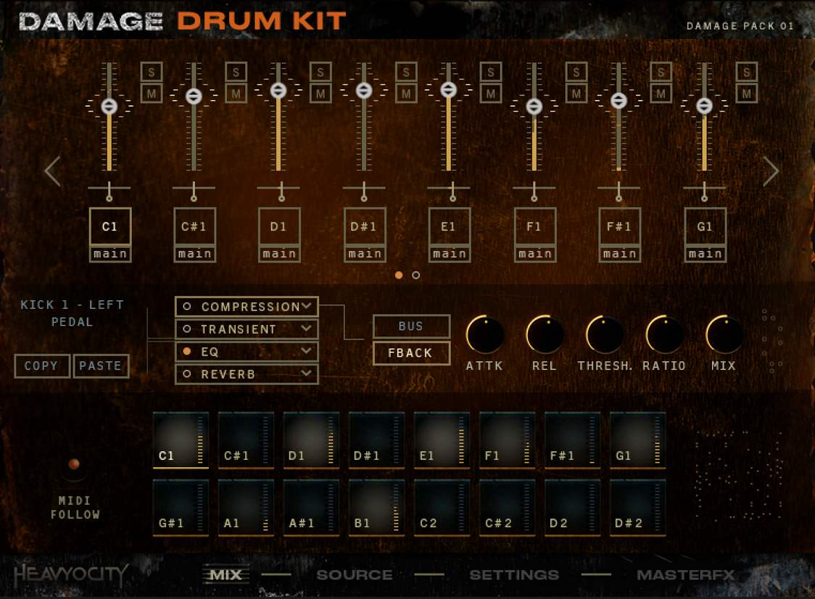The height and width of the screenshot is (599, 815).
Task: Trigger the D#2 drum pad
Action: click(x=637, y=508)
